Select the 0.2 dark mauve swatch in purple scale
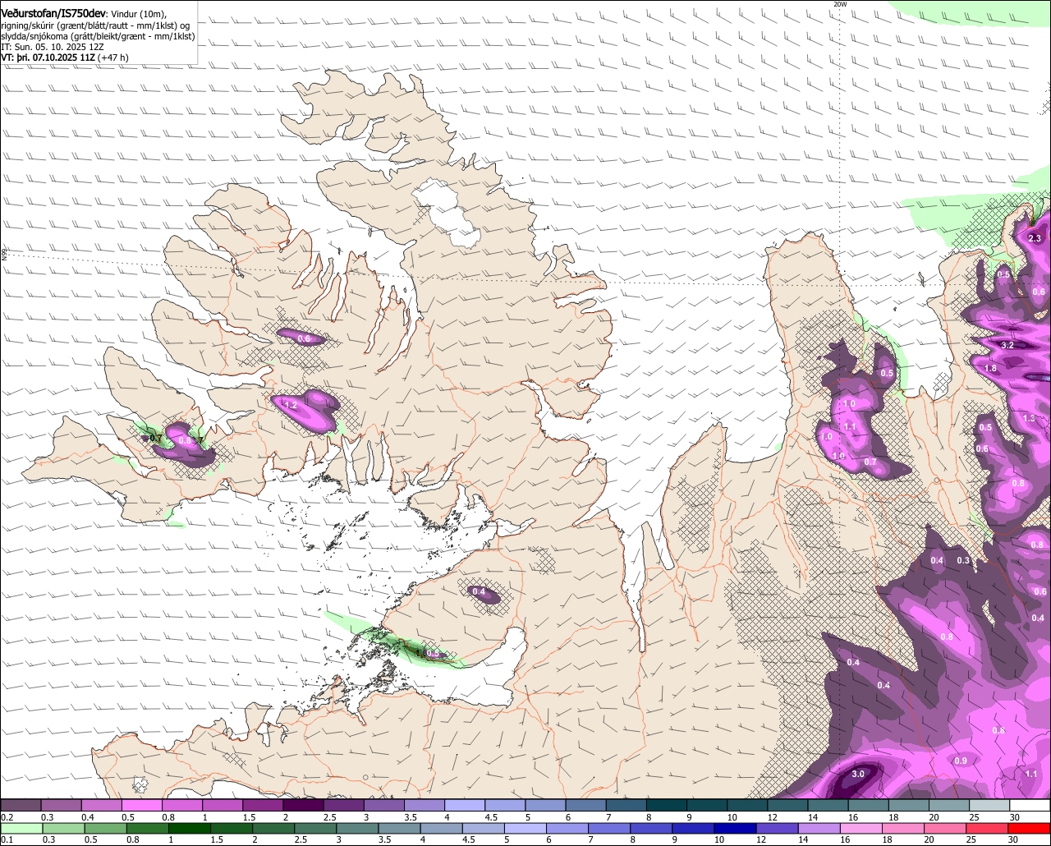The width and height of the screenshot is (1051, 846). 21,805
